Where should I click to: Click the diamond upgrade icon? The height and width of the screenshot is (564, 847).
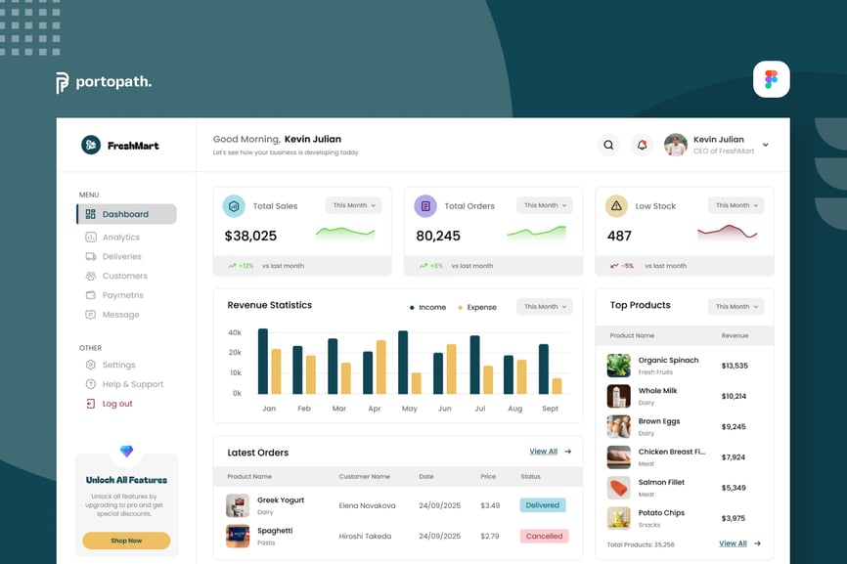tap(126, 452)
